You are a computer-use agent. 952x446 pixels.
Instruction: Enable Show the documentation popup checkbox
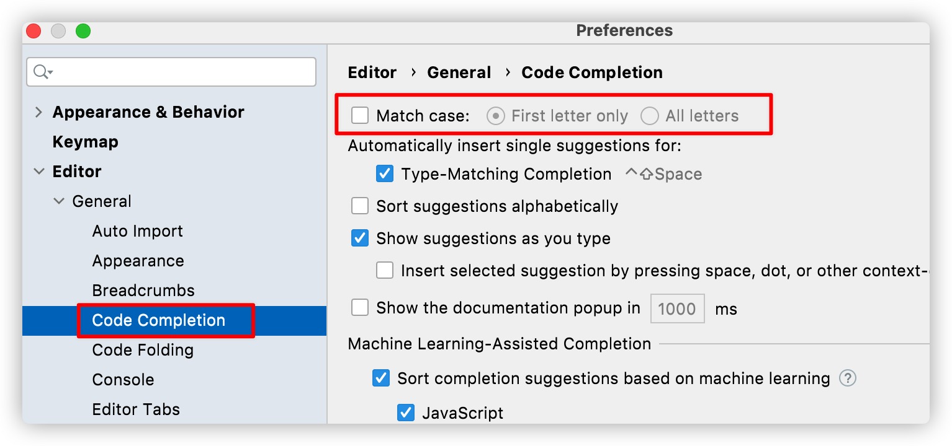tap(360, 308)
